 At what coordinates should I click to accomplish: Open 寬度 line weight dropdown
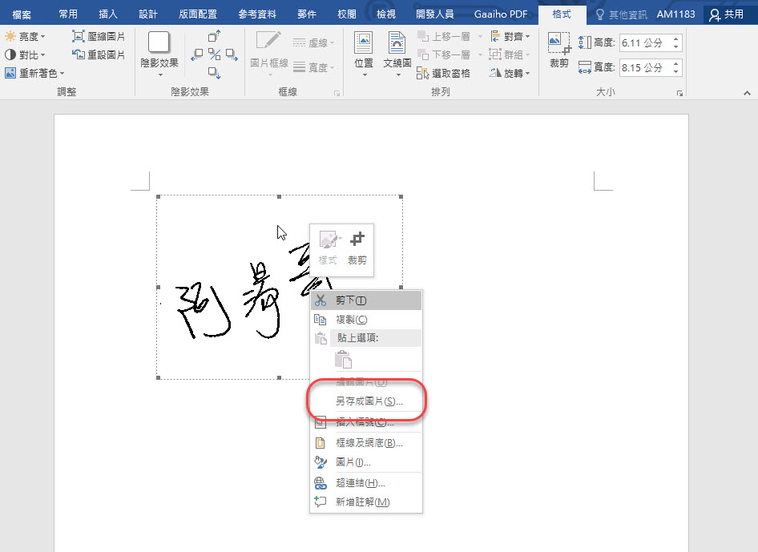[314, 67]
